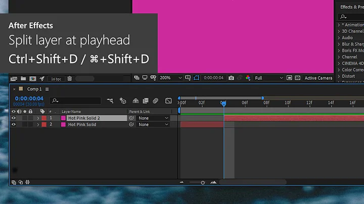
Task: Toggle solo for Hot Pink Solid
Action: coord(25,125)
